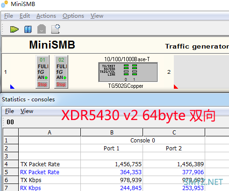The width and height of the screenshot is (229, 191).
Task: Click the value 1,456,755
Action: [128, 164]
